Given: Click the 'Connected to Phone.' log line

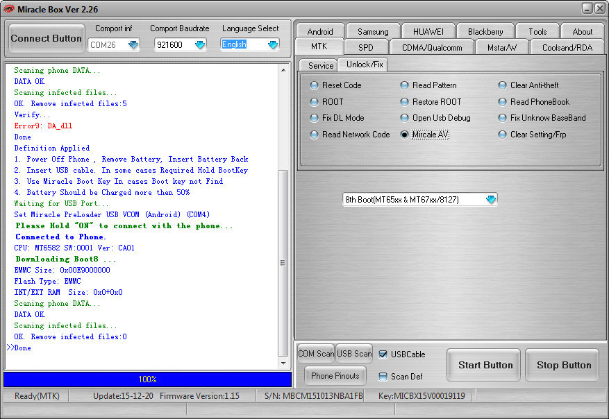Looking at the screenshot, I should point(60,237).
